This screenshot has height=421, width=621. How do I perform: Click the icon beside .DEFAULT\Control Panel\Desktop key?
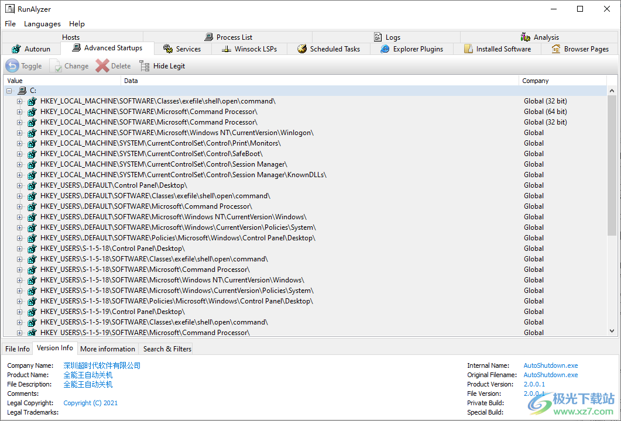32,185
